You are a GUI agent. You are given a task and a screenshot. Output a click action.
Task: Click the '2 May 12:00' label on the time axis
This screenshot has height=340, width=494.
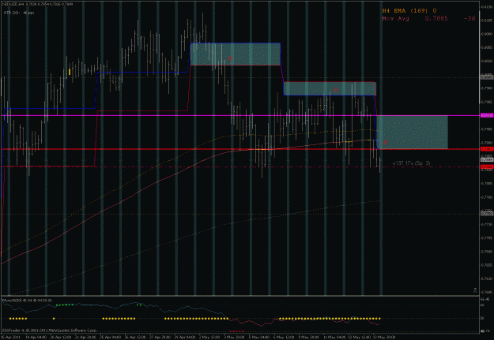209,337
